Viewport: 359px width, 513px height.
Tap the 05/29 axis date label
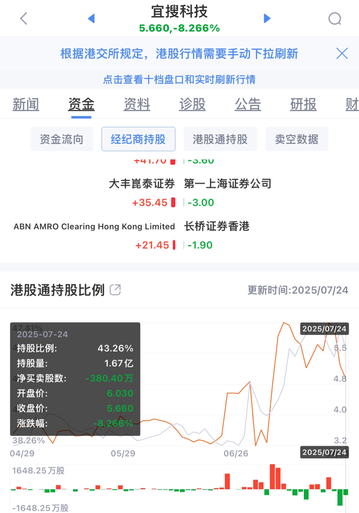point(123,454)
